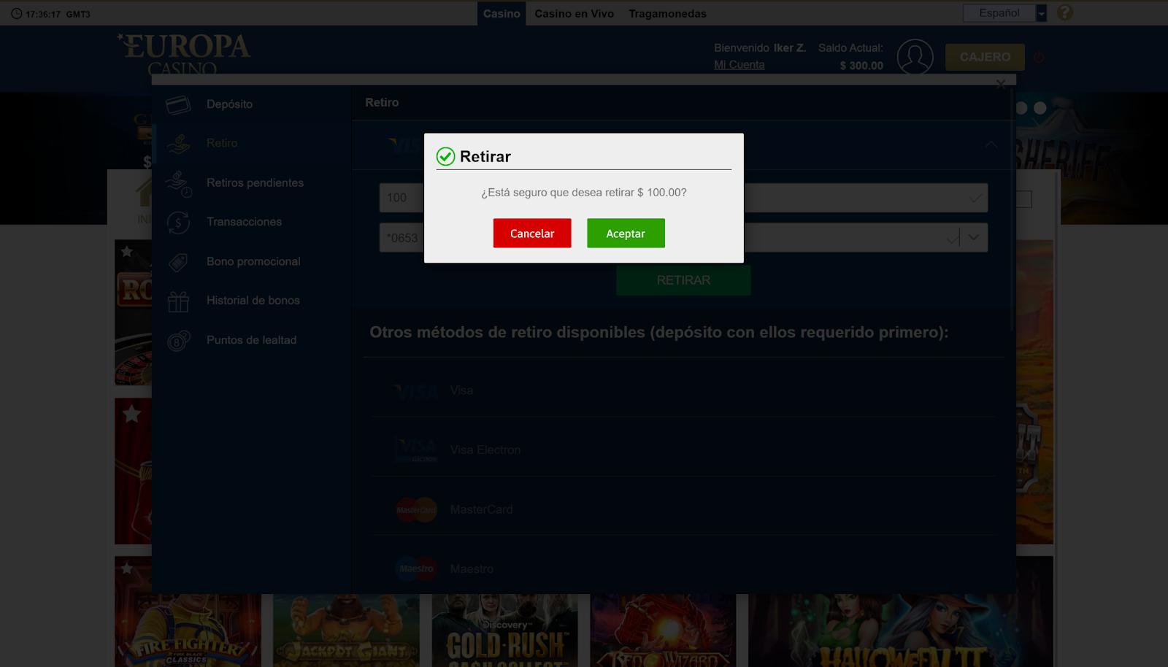Switch to Casino en Vivo tab
Viewport: 1168px width, 667px height.
(x=574, y=13)
